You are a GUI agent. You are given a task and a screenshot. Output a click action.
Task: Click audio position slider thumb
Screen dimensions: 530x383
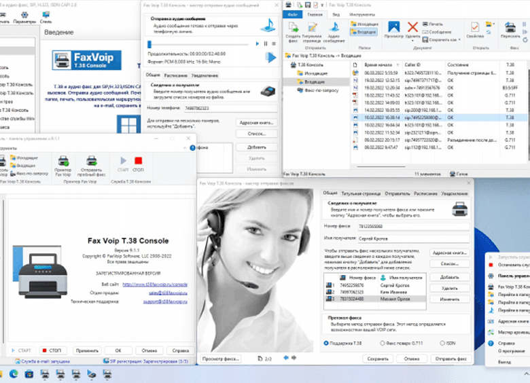(x=149, y=44)
